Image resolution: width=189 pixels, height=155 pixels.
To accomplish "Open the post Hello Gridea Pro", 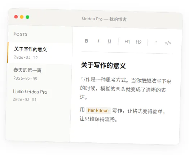I will pos(30,92).
